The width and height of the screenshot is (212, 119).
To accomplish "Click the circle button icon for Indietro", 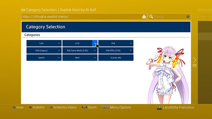I will (30, 107).
